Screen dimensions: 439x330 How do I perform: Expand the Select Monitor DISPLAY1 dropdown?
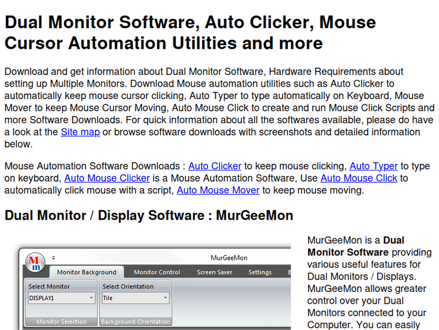92,298
